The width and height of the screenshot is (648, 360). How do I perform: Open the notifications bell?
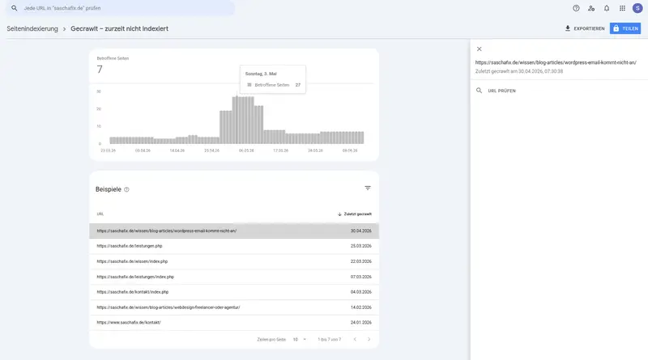coord(607,8)
